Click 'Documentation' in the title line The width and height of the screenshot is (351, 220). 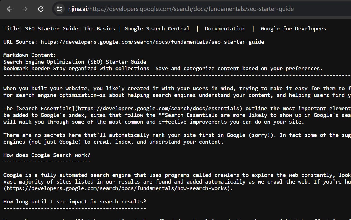click(225, 29)
